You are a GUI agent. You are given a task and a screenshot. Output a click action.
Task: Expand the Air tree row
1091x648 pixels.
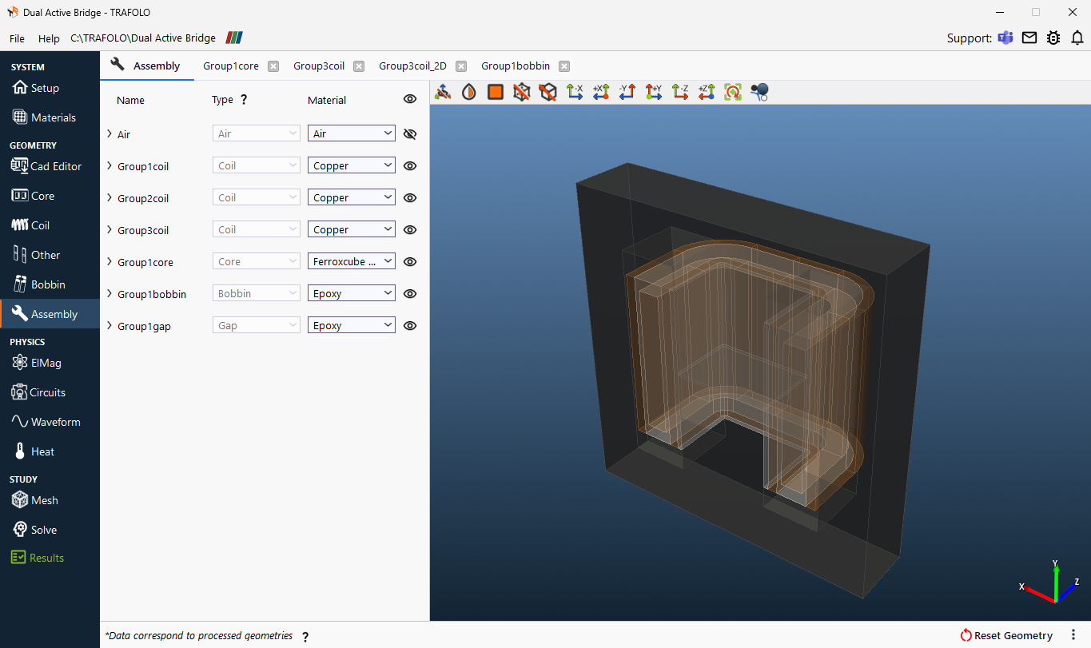[x=109, y=133]
